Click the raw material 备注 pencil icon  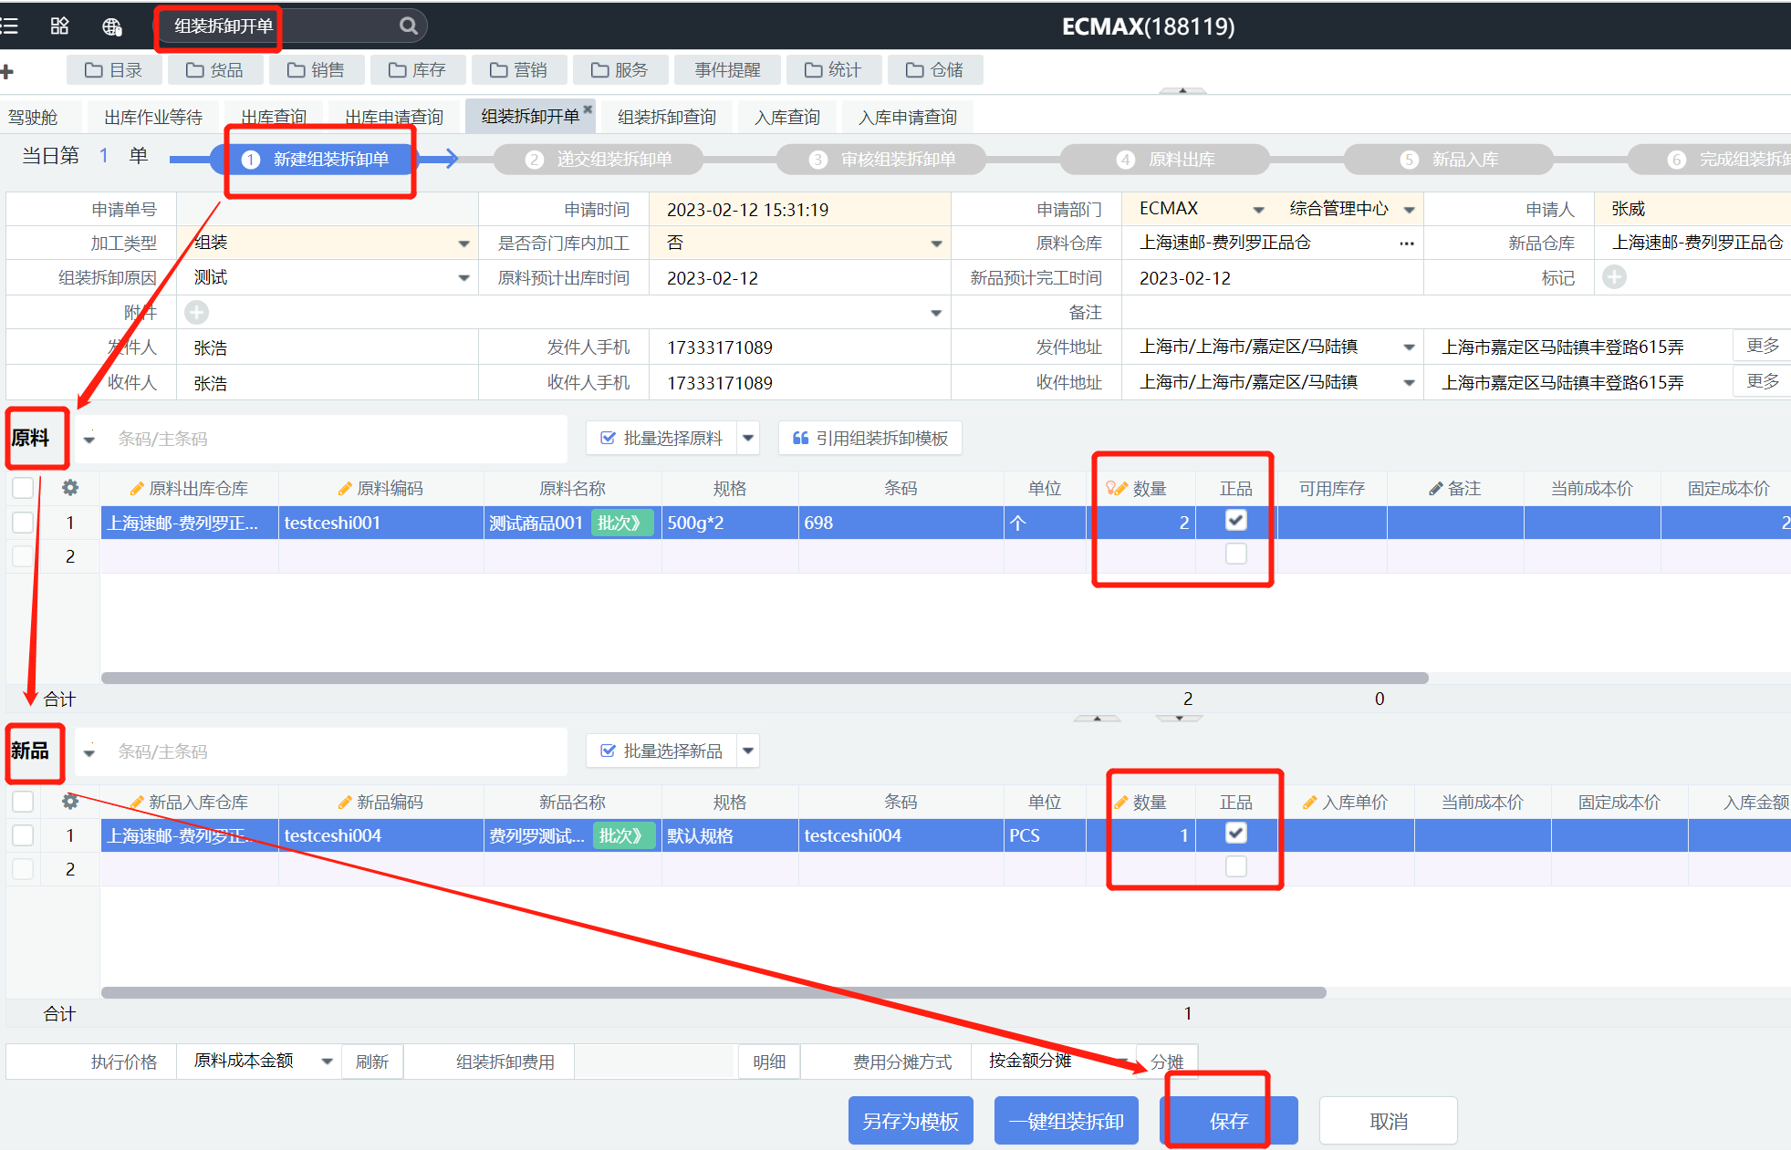click(1436, 489)
